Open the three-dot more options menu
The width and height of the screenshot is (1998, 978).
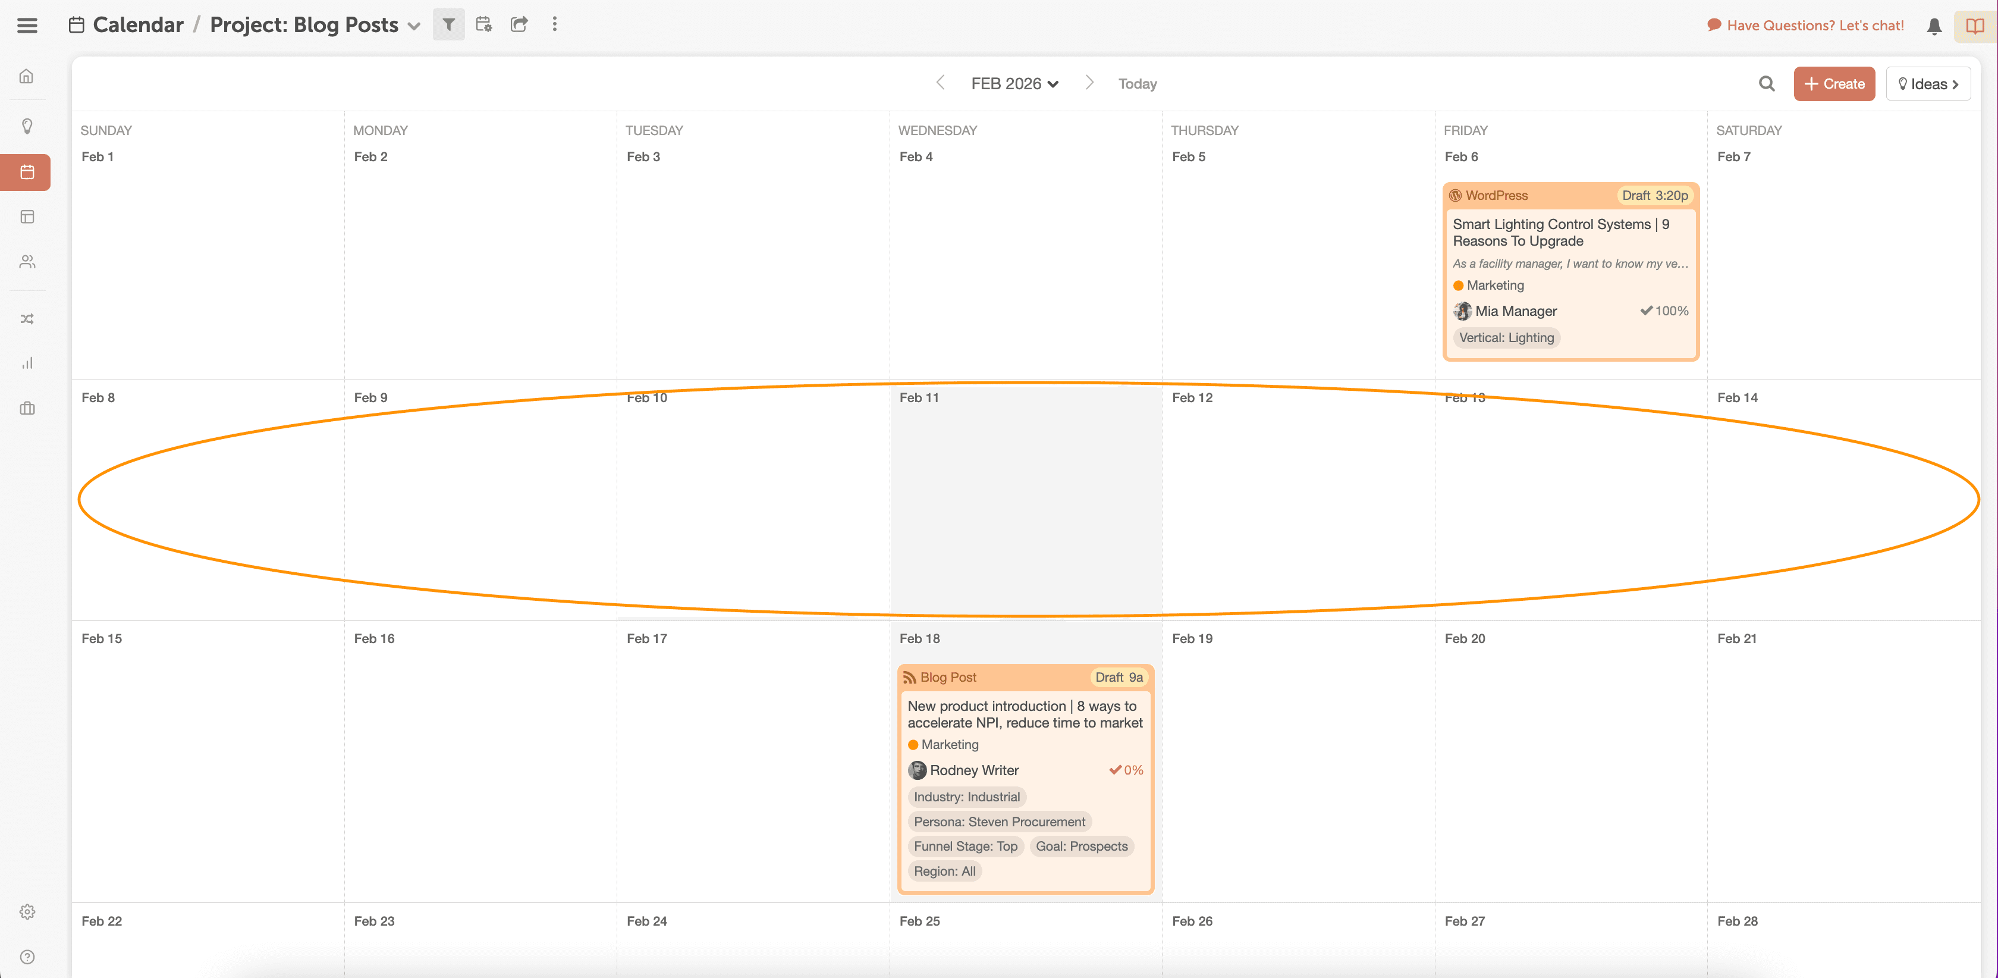[555, 25]
